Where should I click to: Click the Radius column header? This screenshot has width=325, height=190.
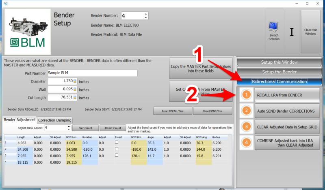[220, 137]
